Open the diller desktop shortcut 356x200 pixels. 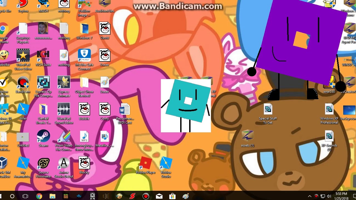[x=23, y=112]
